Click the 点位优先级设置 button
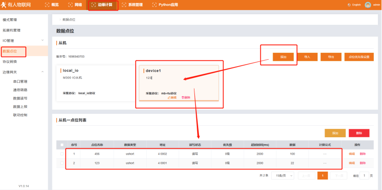This screenshot has height=190, width=382. pyautogui.click(x=362, y=57)
